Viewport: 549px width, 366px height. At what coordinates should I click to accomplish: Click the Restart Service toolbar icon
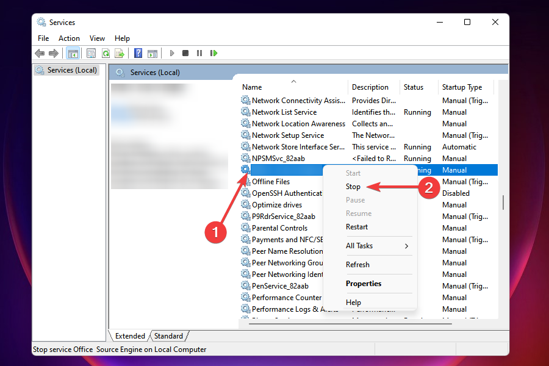point(214,53)
